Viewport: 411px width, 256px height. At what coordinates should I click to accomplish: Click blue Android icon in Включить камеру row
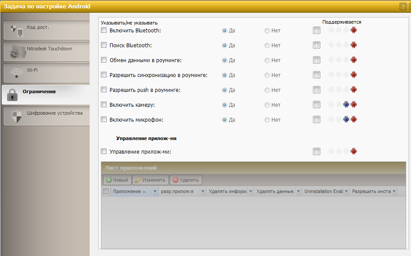(x=346, y=105)
